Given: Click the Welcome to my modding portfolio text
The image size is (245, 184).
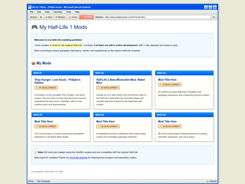Looking at the screenshot, I should click(58, 40).
